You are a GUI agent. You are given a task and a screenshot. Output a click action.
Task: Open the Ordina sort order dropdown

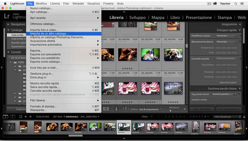[x=150, y=109]
